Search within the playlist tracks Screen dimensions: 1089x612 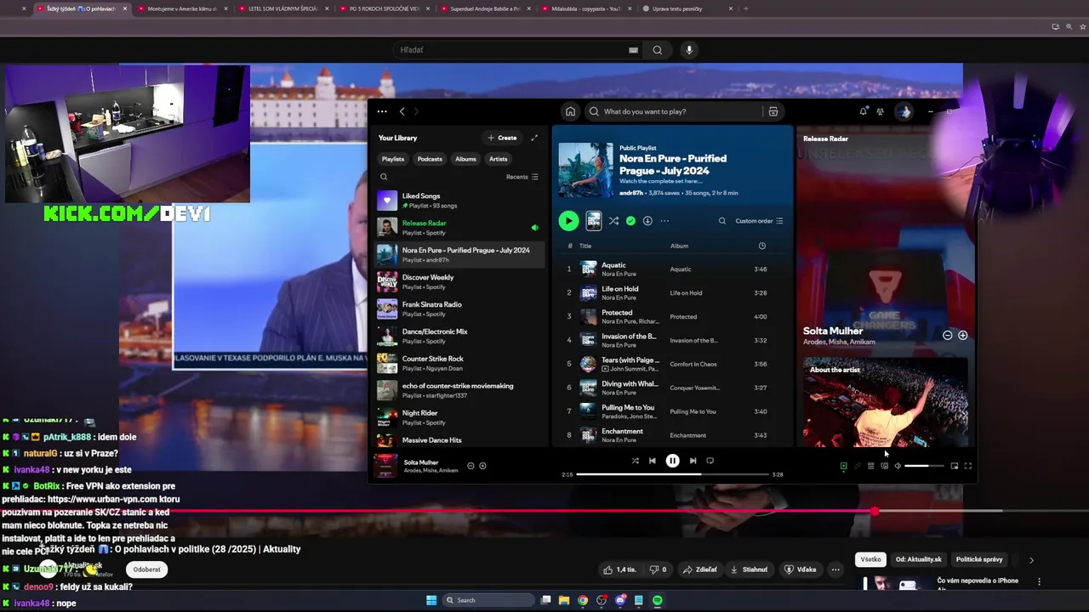coord(722,221)
